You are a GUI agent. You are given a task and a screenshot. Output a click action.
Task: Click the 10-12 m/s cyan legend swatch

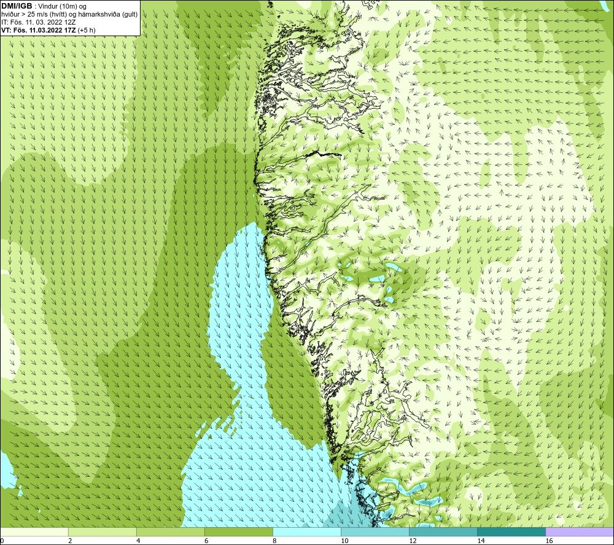click(x=375, y=532)
